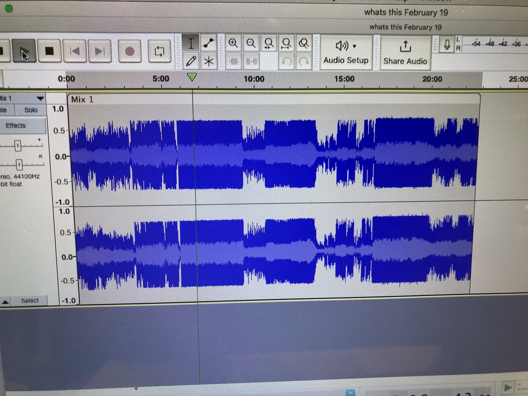Click the Fit Selection to Width icon
This screenshot has height=396, width=528.
pyautogui.click(x=269, y=43)
